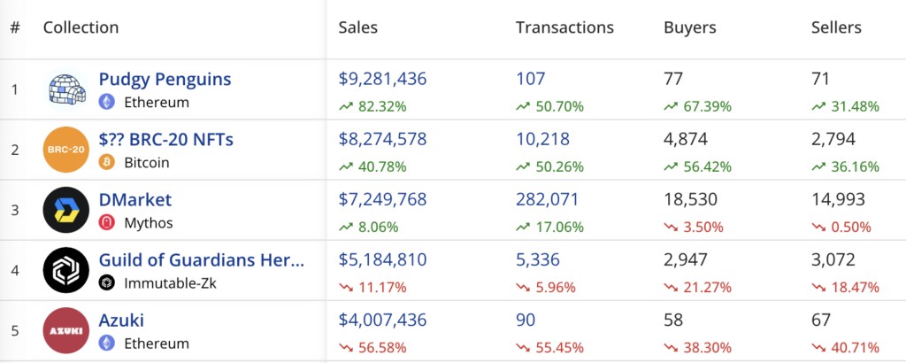This screenshot has height=363, width=906.
Task: Click the DMarket collection logo
Action: pyautogui.click(x=66, y=210)
